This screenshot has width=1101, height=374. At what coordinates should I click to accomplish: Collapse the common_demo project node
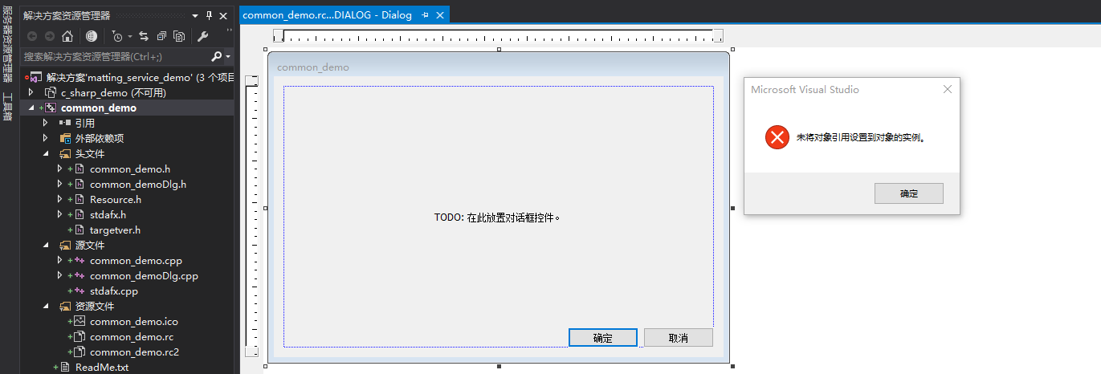pos(31,108)
